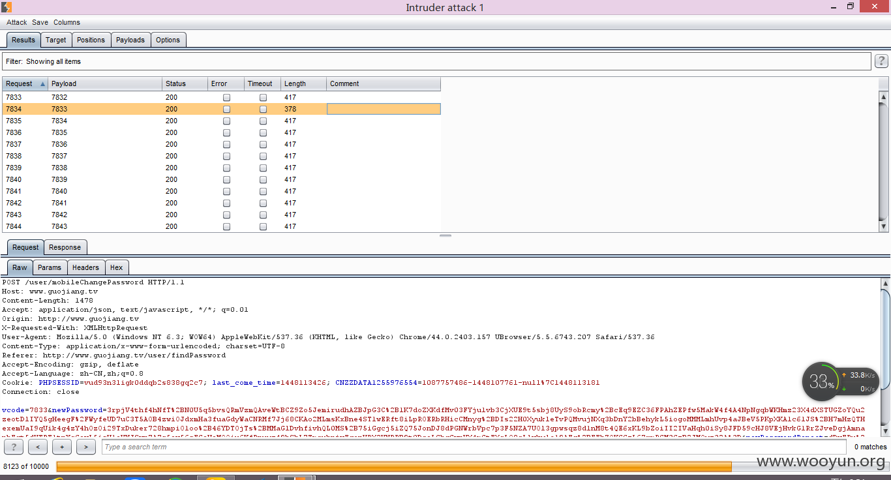Click the orange attack progress bar
Viewport: 891px width, 480px height.
pos(394,466)
